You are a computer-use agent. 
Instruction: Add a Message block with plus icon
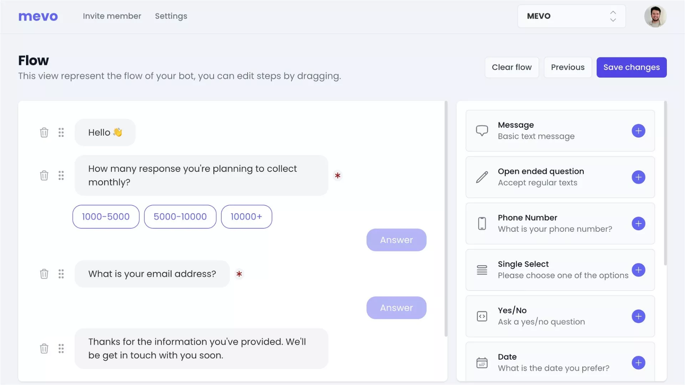coord(638,131)
